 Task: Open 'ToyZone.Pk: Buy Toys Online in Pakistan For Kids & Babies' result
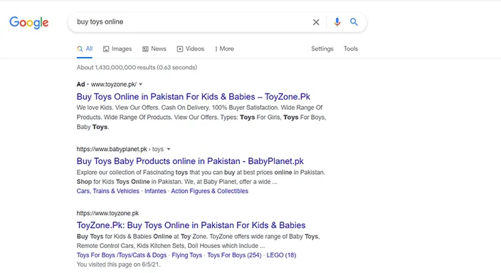(x=191, y=225)
